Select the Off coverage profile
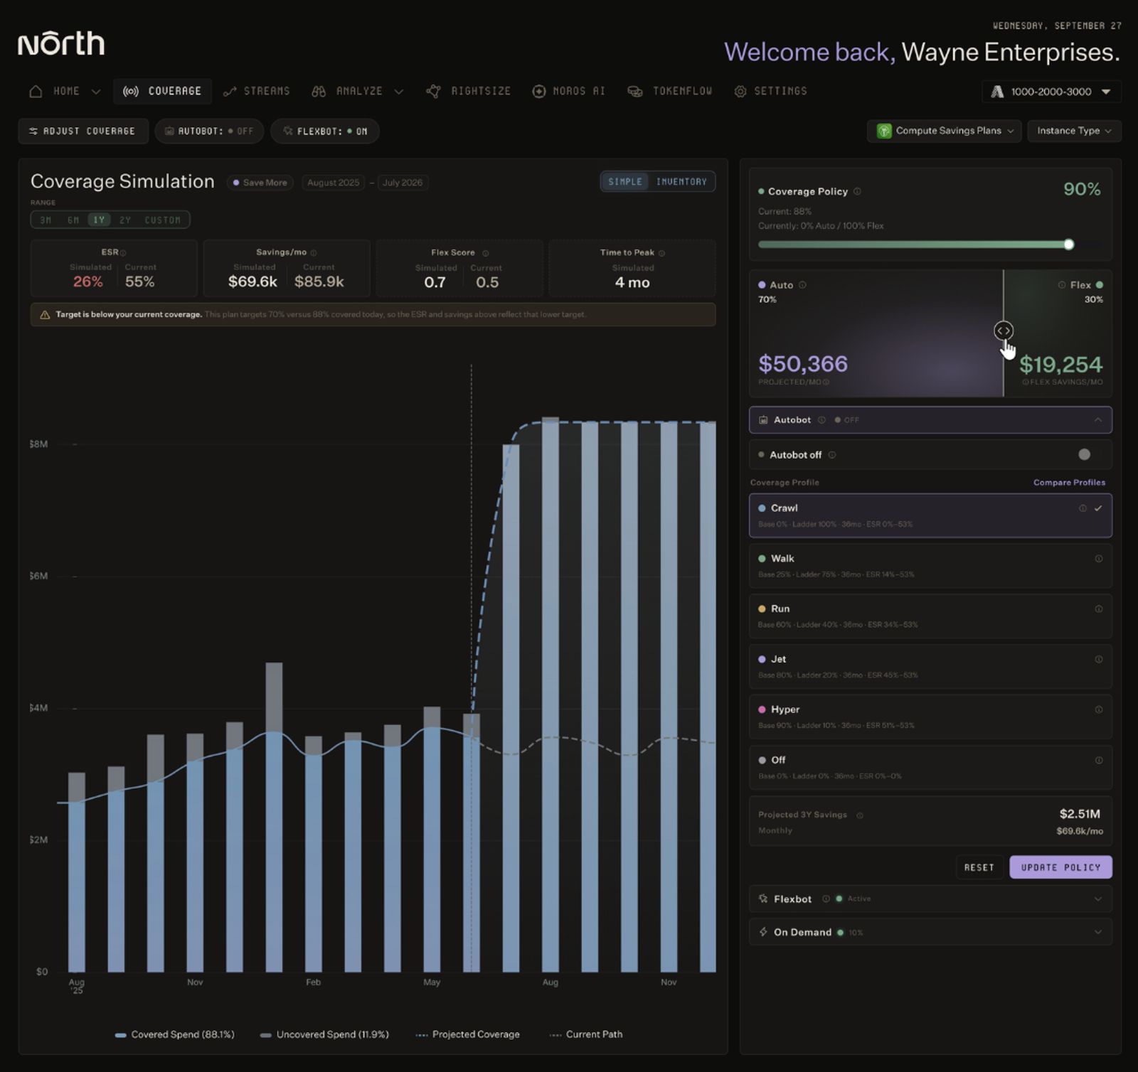Viewport: 1138px width, 1072px height. [x=930, y=768]
